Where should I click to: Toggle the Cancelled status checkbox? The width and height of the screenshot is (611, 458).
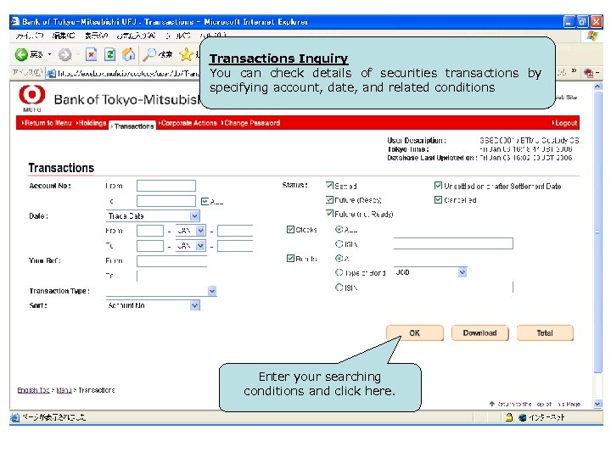pos(438,200)
